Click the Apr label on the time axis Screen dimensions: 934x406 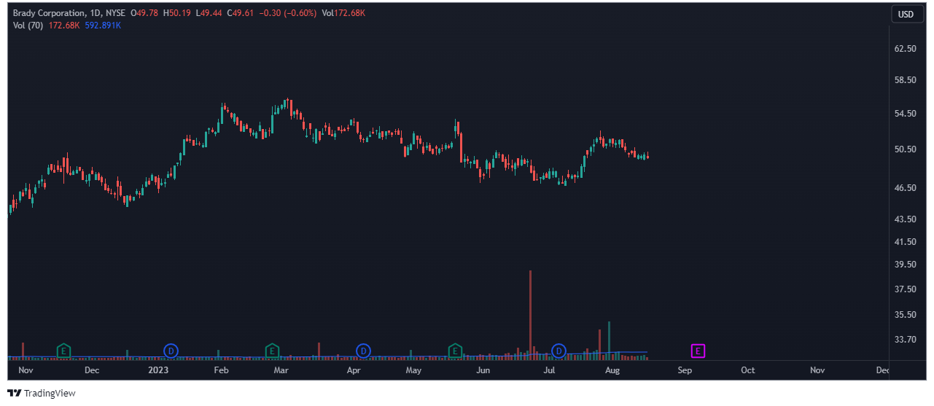(354, 370)
